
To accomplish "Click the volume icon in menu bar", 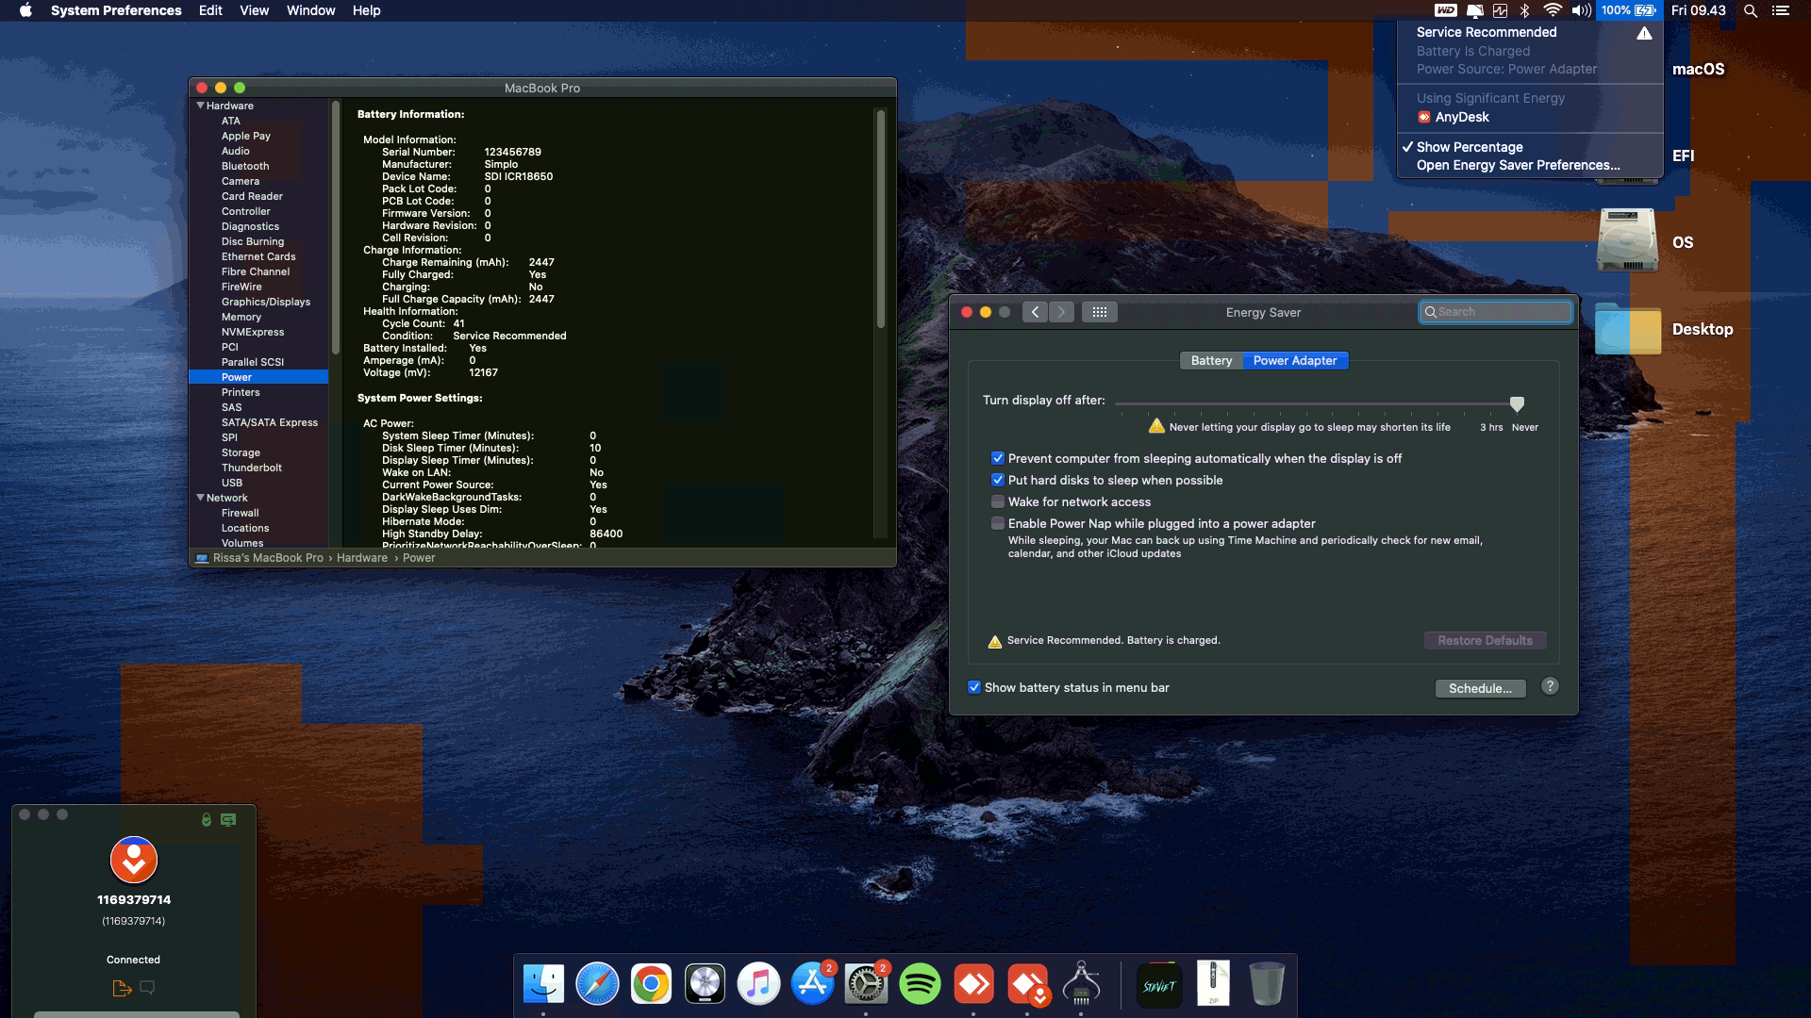I will click(x=1581, y=10).
